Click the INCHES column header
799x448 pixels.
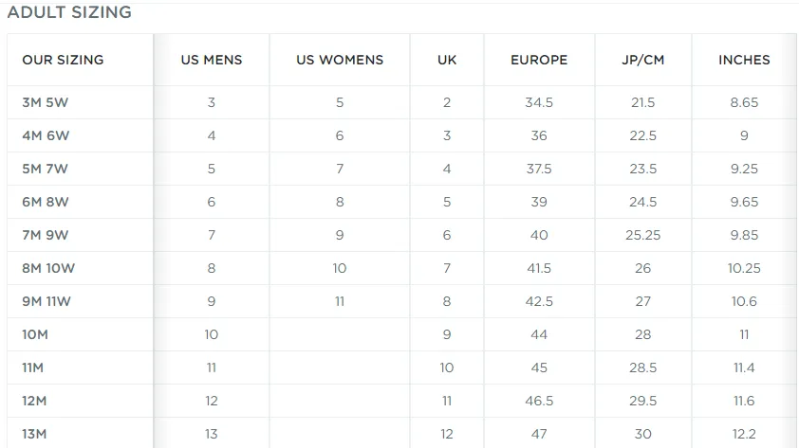(744, 60)
